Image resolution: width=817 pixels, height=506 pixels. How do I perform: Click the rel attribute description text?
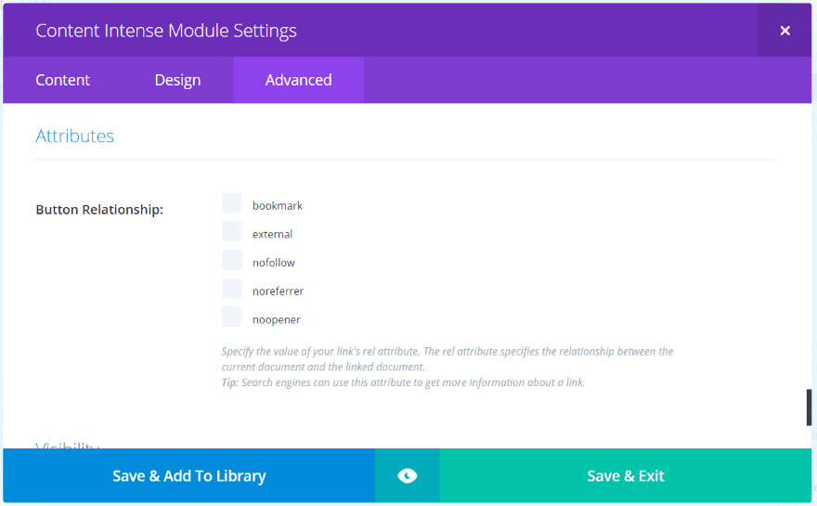coord(447,359)
